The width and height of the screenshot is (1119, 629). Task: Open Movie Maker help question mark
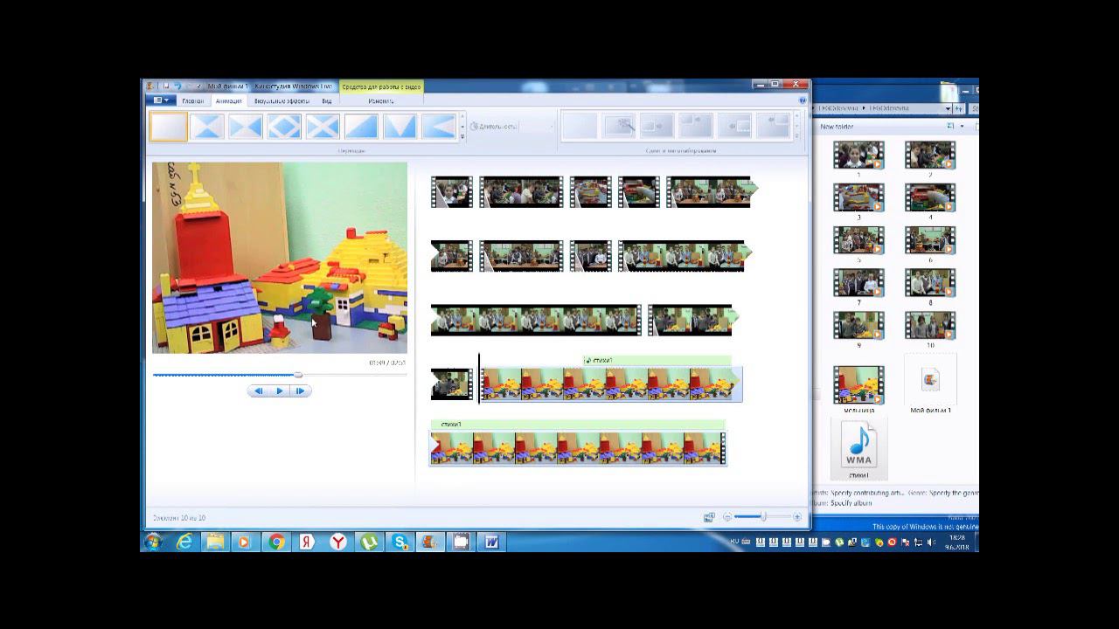[x=803, y=100]
